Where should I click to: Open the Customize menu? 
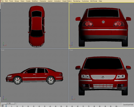[x=85, y=1]
